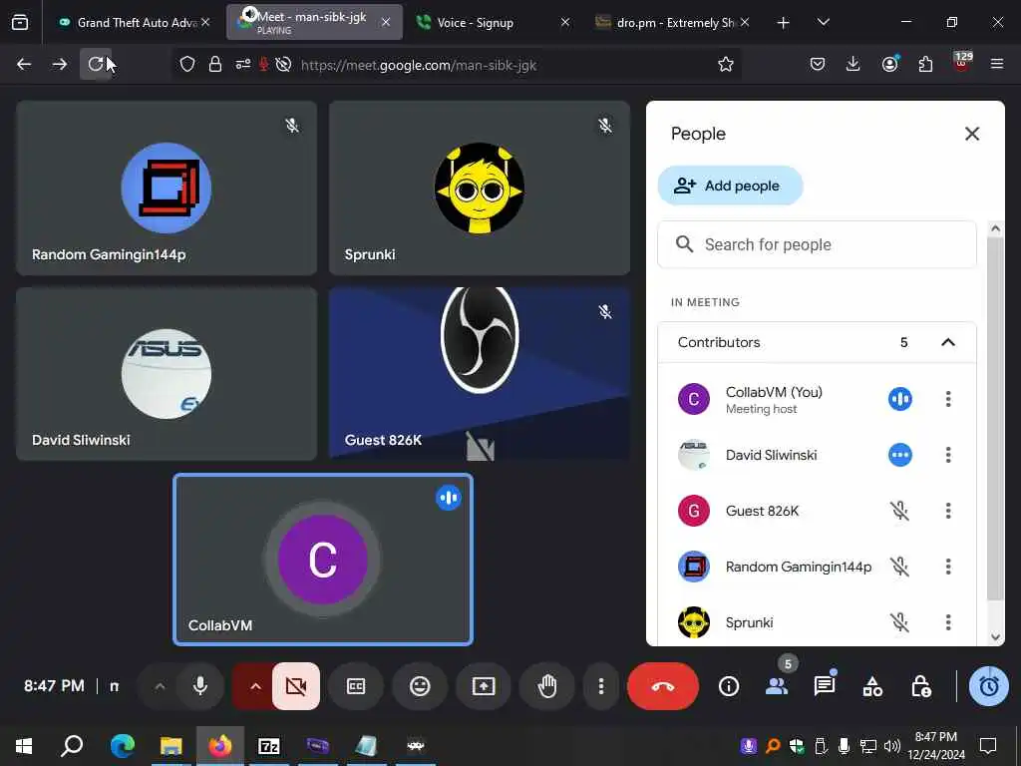This screenshot has width=1021, height=766.
Task: Open meeting details info icon
Action: coord(729,686)
